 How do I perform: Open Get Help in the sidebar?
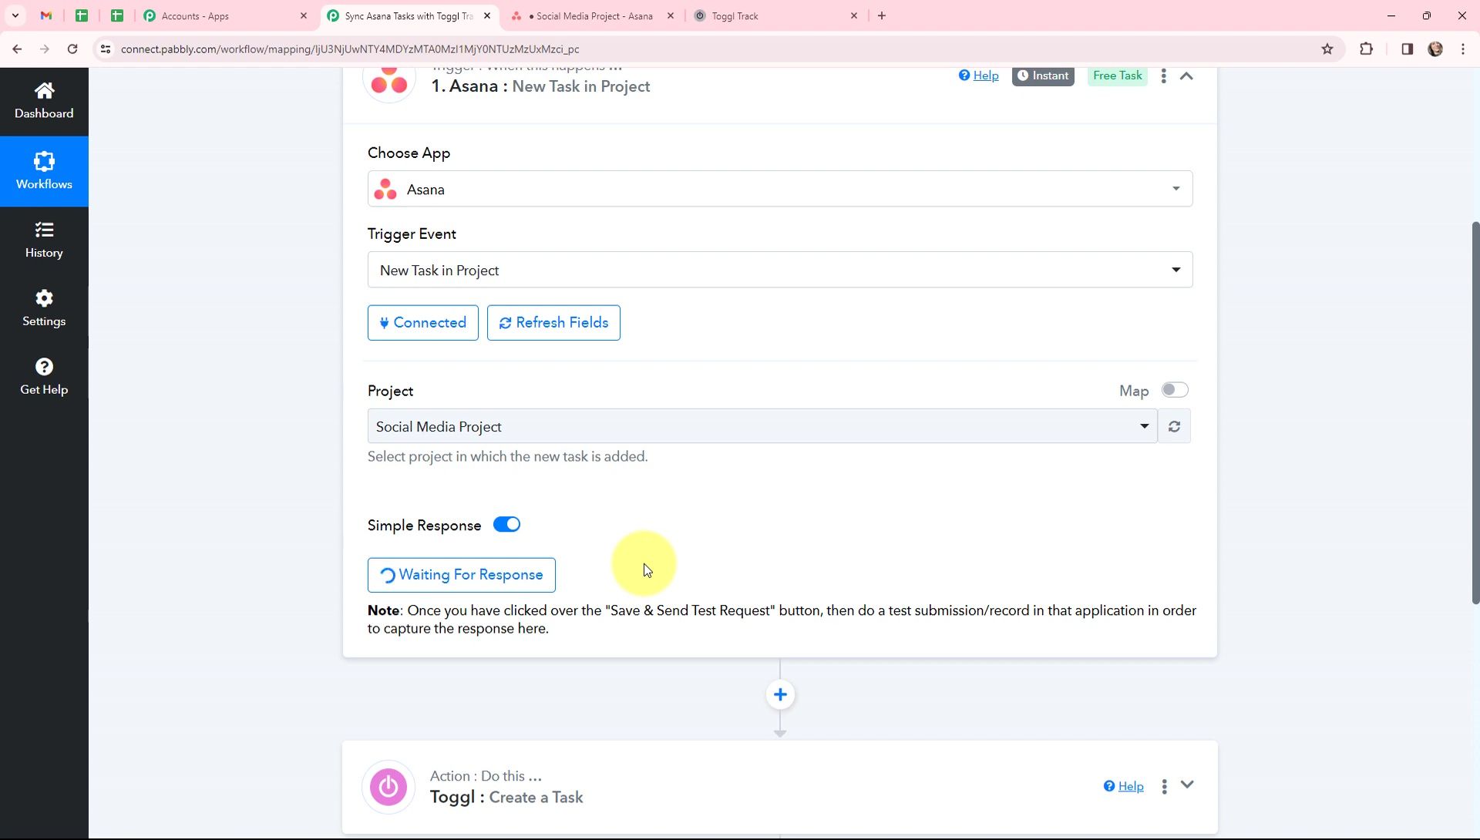(44, 377)
